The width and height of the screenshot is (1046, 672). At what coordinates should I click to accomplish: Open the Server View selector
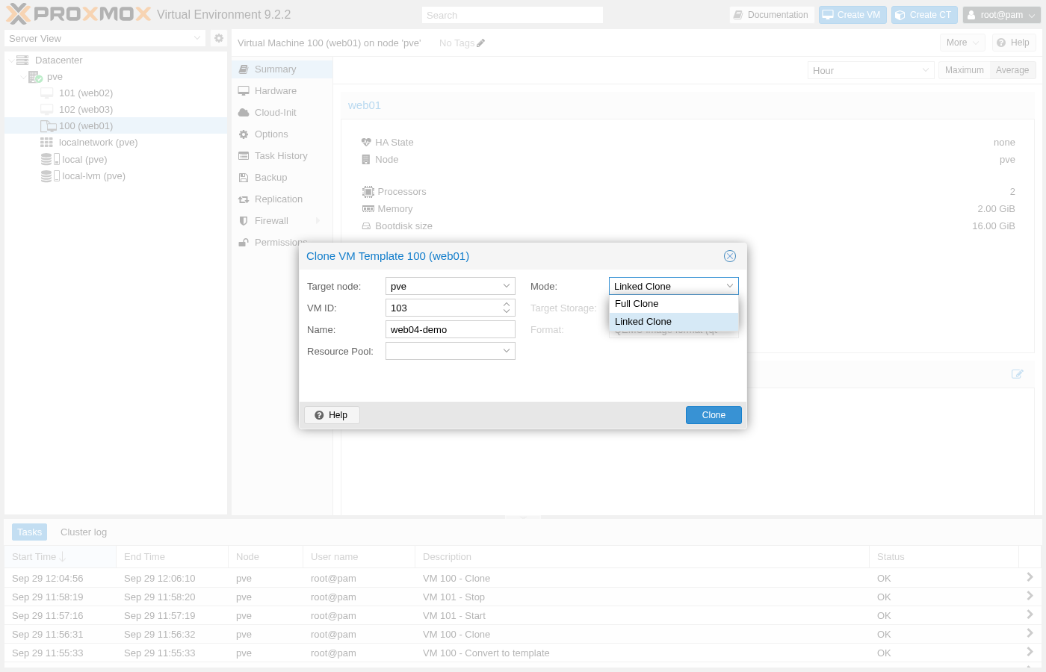[x=105, y=38]
